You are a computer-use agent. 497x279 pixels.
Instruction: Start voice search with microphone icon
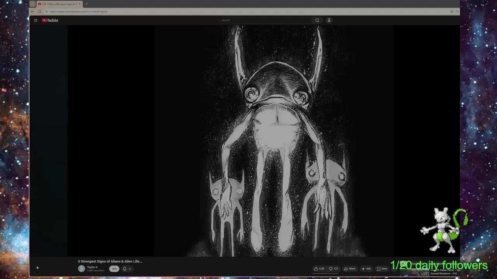329,20
